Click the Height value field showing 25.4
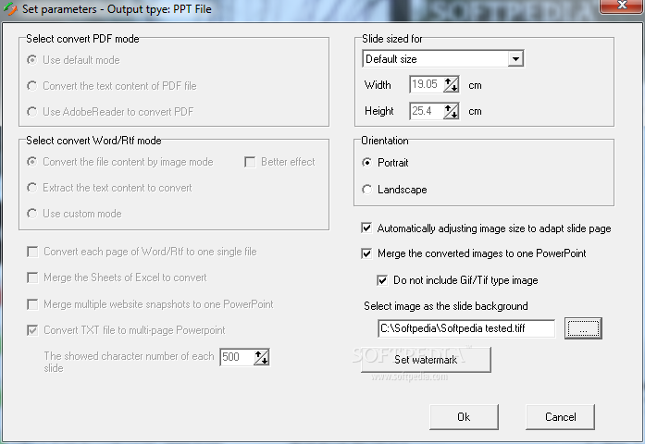 [x=427, y=111]
